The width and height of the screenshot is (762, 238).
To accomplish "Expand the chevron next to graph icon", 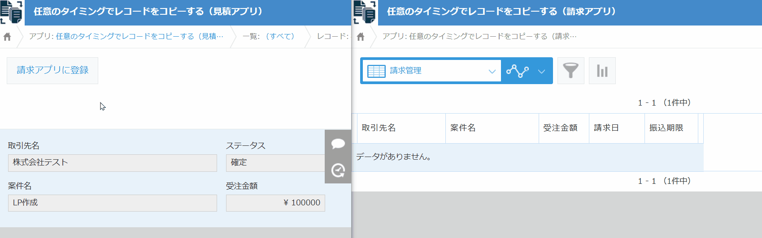I will pos(542,71).
